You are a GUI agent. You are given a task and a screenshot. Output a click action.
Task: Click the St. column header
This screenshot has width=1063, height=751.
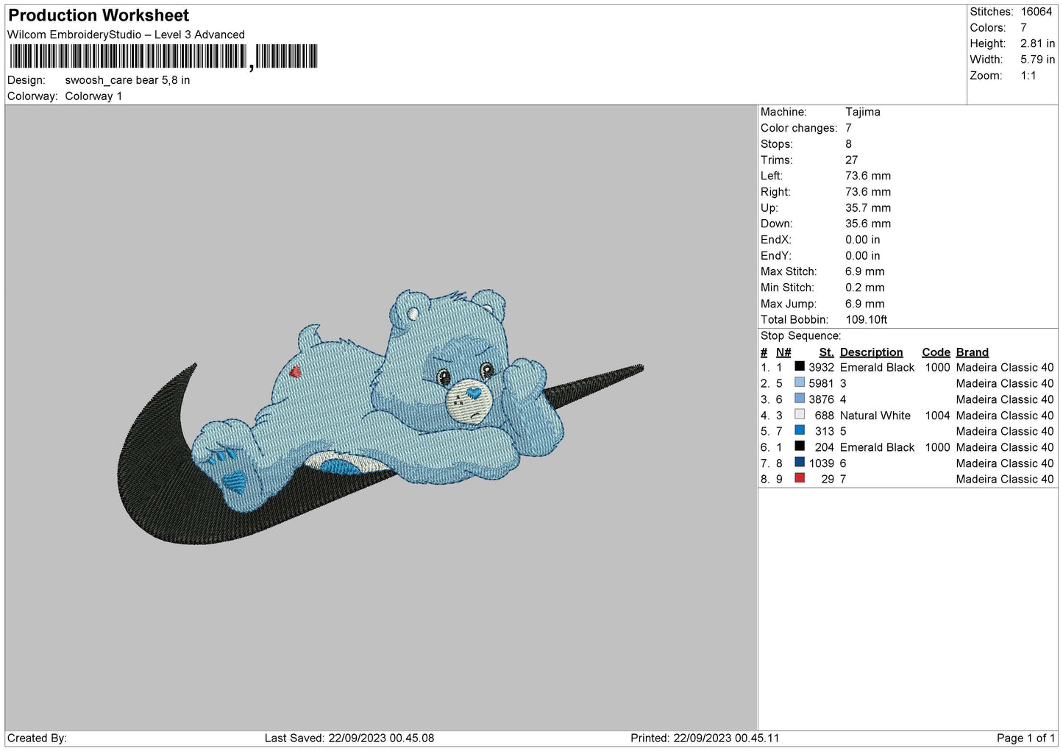(x=826, y=352)
